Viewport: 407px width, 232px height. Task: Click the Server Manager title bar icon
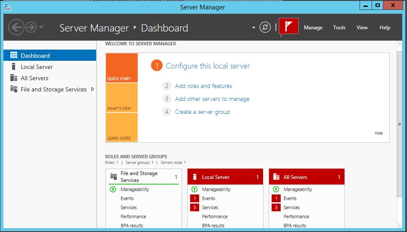[x=8, y=7]
